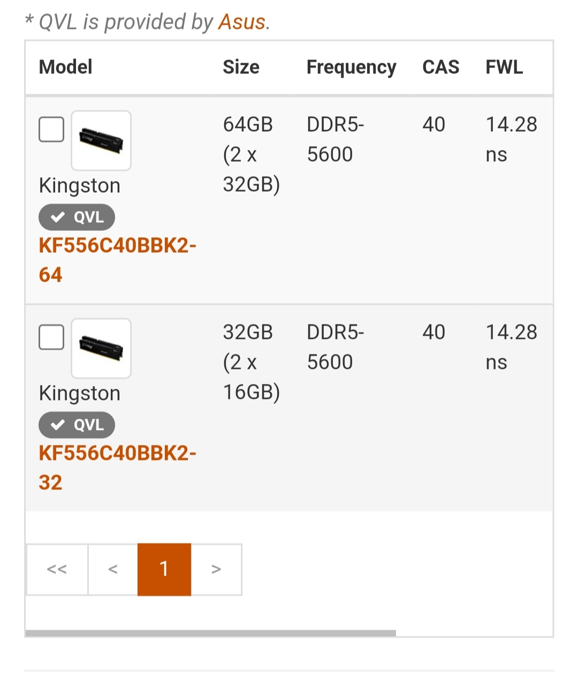
Task: Check the box for Kingston 64GB kit
Action: tap(51, 130)
